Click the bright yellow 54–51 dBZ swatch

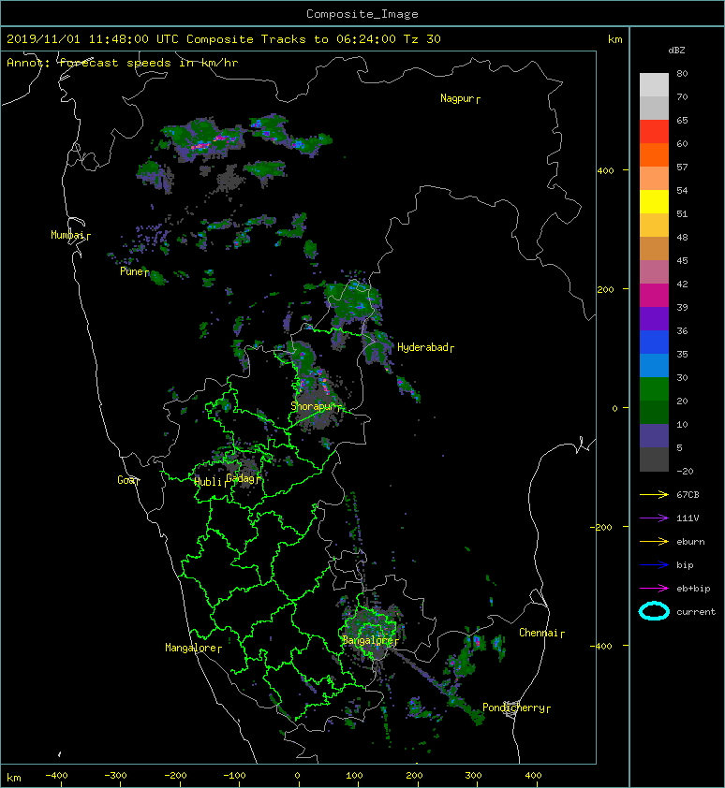[654, 201]
